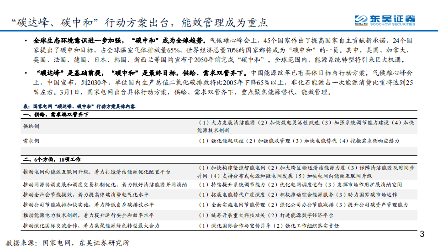Screen dimensions: 438x246
Task: Click the 供给侧 row label
Action: pos(31,126)
